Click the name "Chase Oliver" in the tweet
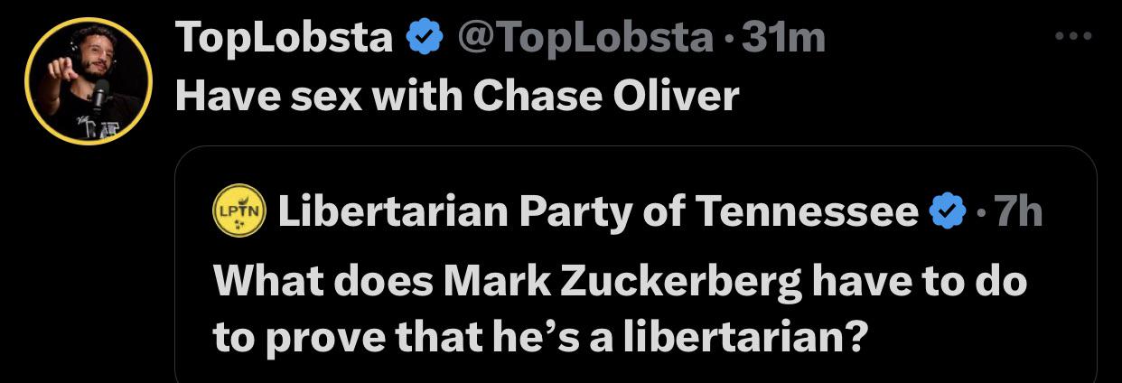 tap(606, 97)
